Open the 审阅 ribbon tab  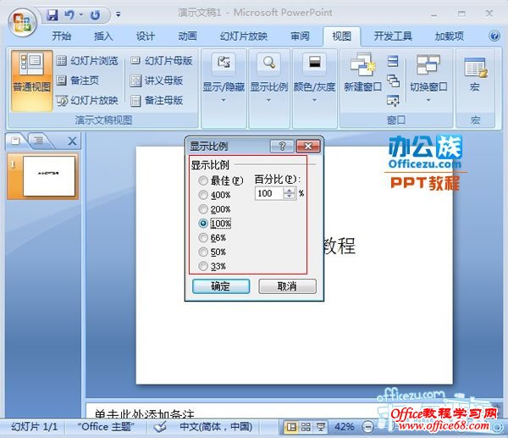tap(300, 36)
